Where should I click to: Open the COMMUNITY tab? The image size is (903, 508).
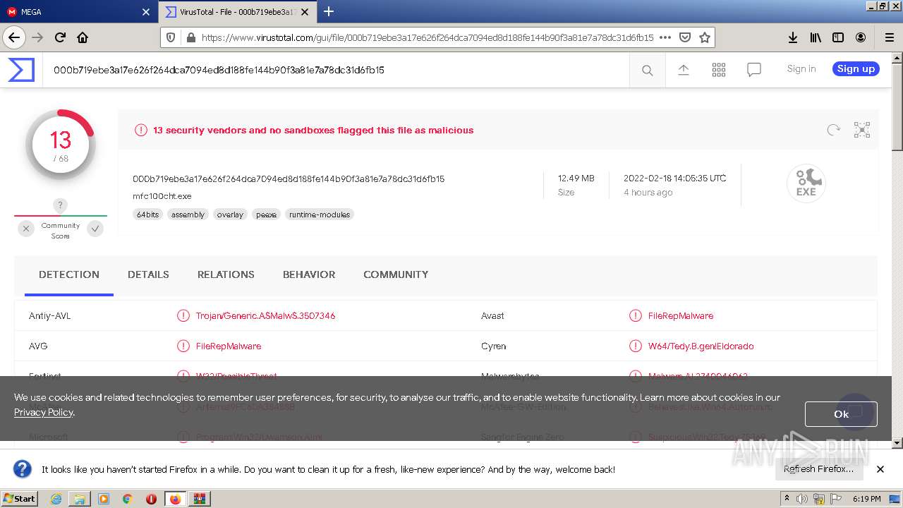pyautogui.click(x=396, y=274)
